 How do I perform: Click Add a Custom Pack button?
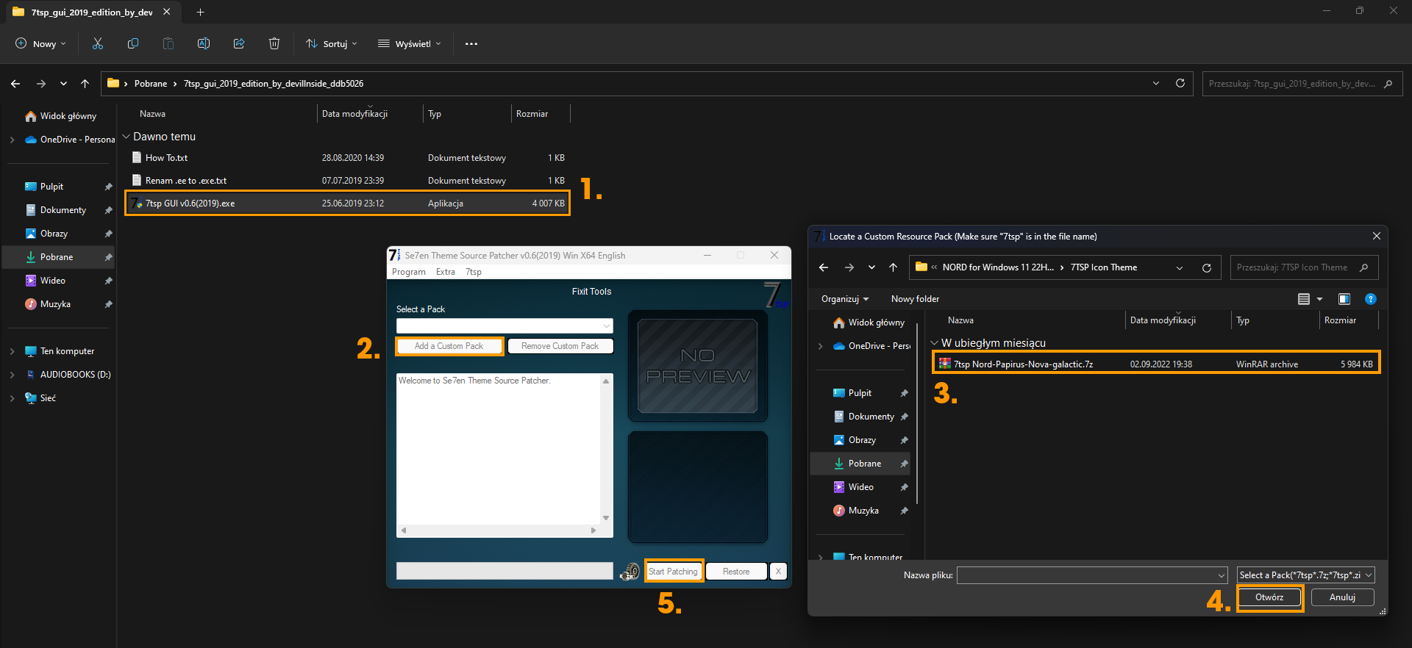pyautogui.click(x=449, y=346)
